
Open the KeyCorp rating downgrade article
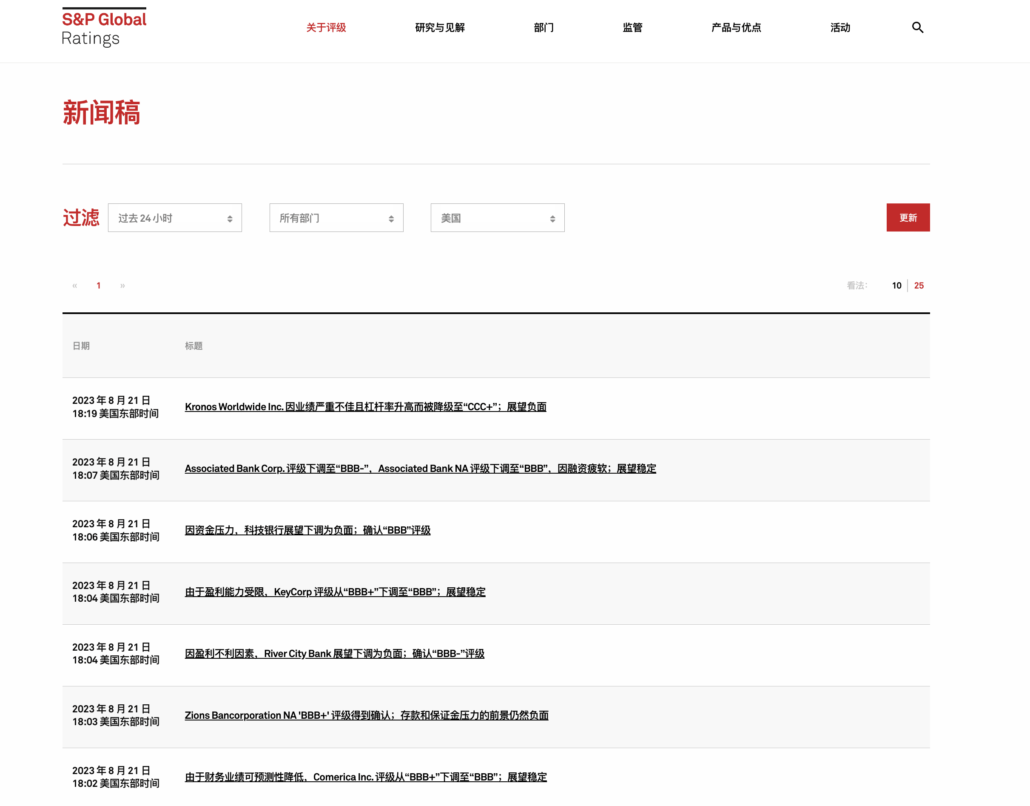point(335,592)
